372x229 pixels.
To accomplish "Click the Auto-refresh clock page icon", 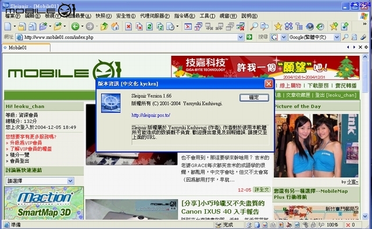I will coord(170,26).
